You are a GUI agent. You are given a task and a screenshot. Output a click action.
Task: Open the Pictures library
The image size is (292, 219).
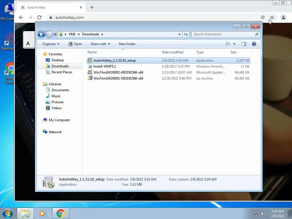click(x=58, y=102)
